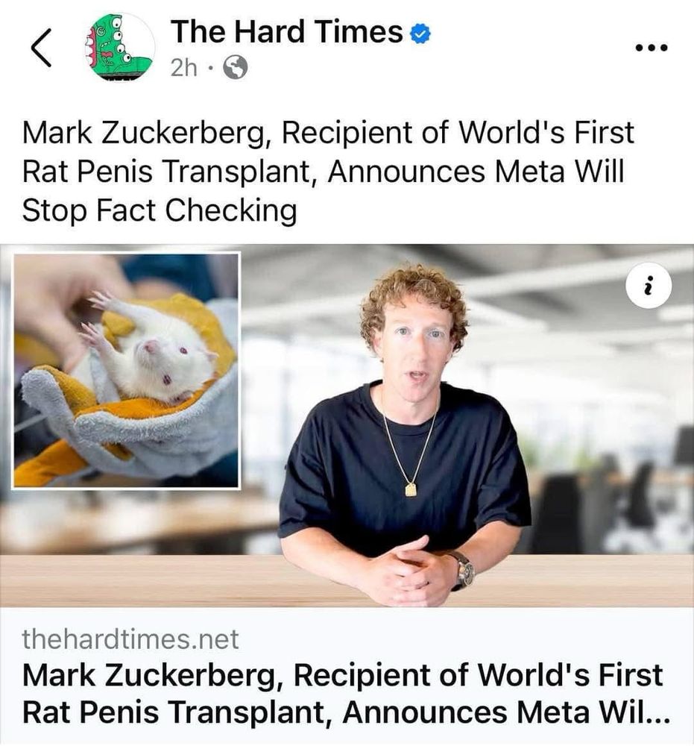Open The Hard Times page name
Screen dimensions: 694x746
point(287,32)
